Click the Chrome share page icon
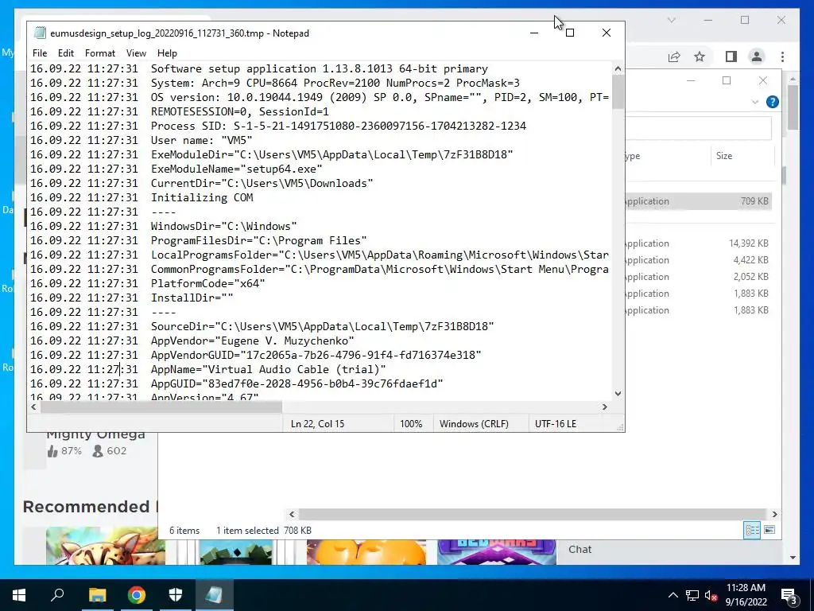814x611 pixels. click(x=674, y=56)
